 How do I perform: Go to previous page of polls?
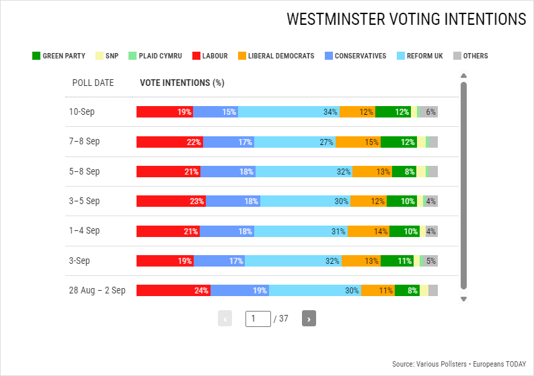click(225, 318)
